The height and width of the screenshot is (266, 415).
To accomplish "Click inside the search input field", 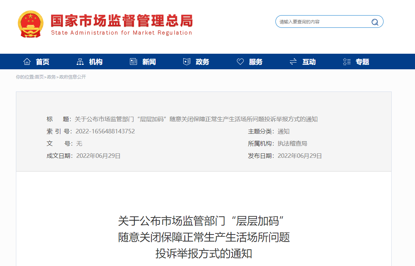I will click(318, 21).
